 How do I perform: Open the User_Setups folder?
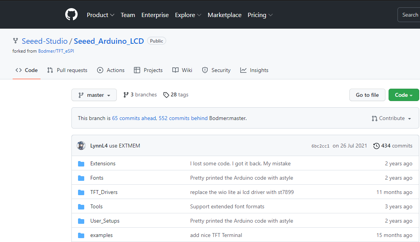tap(105, 221)
